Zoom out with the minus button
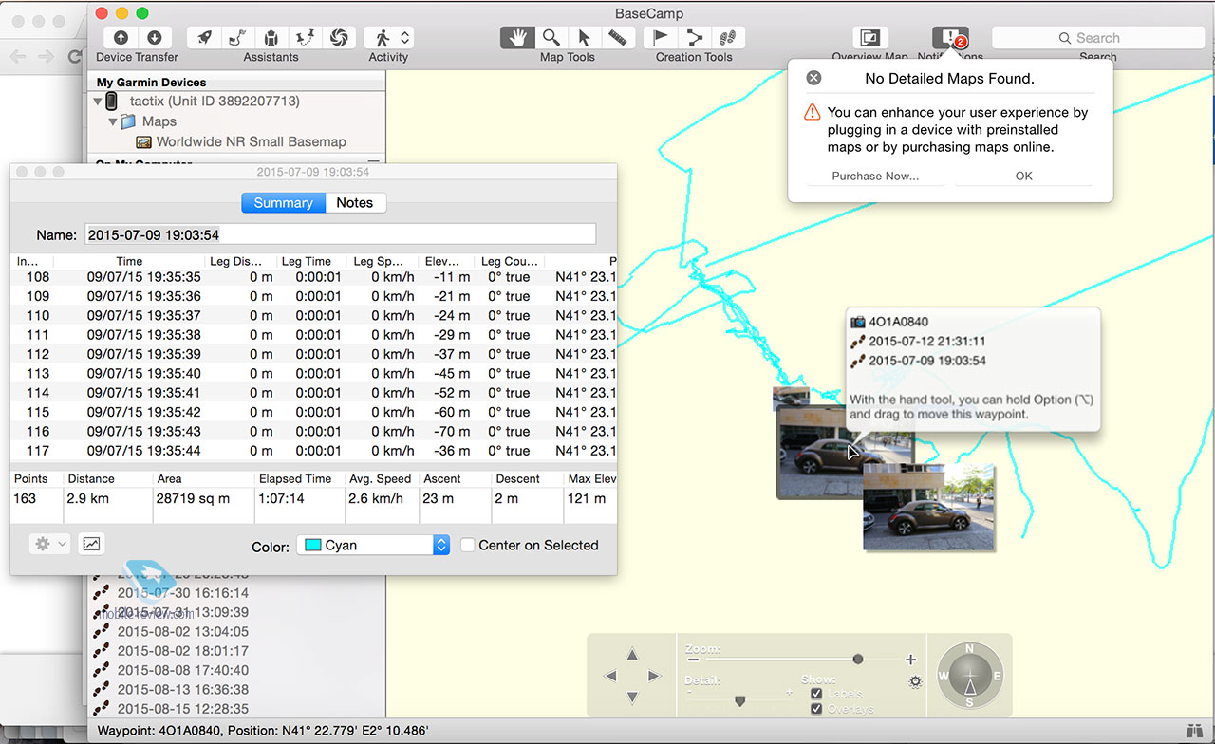This screenshot has height=744, width=1215. [693, 660]
